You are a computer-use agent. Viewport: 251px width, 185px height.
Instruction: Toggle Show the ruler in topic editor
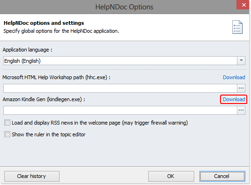tap(7, 134)
